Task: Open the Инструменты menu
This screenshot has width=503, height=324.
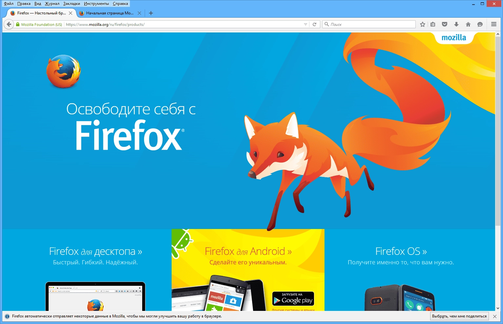Action: (96, 4)
